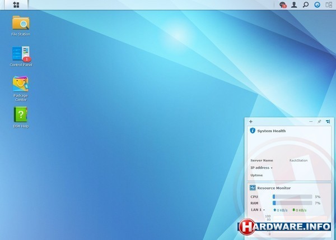Expand the IP address dropdown

click(262, 168)
